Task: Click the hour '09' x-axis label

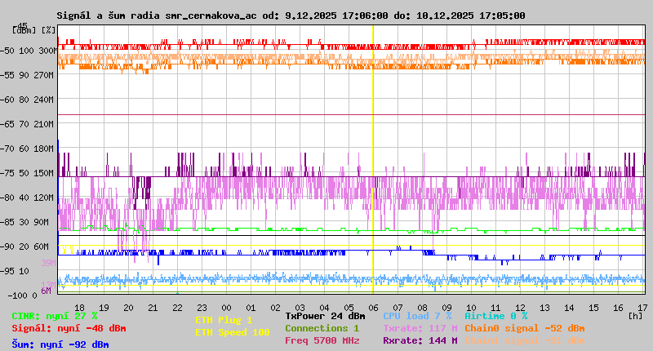Action: point(446,308)
